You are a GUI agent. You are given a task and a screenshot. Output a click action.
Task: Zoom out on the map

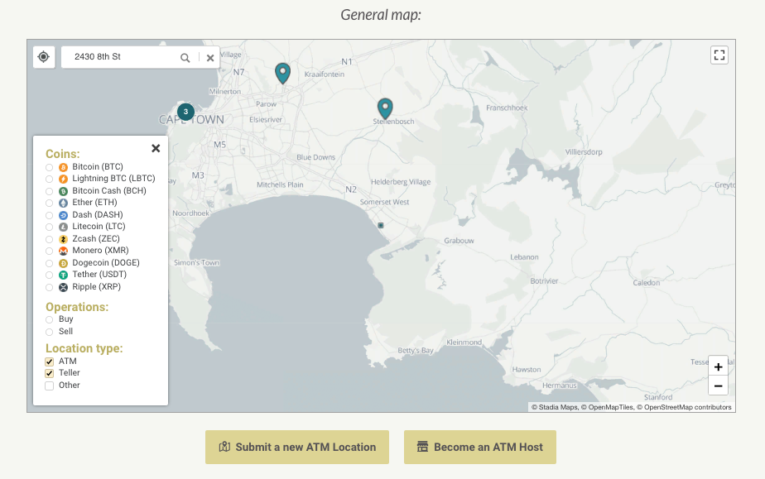[x=718, y=386]
